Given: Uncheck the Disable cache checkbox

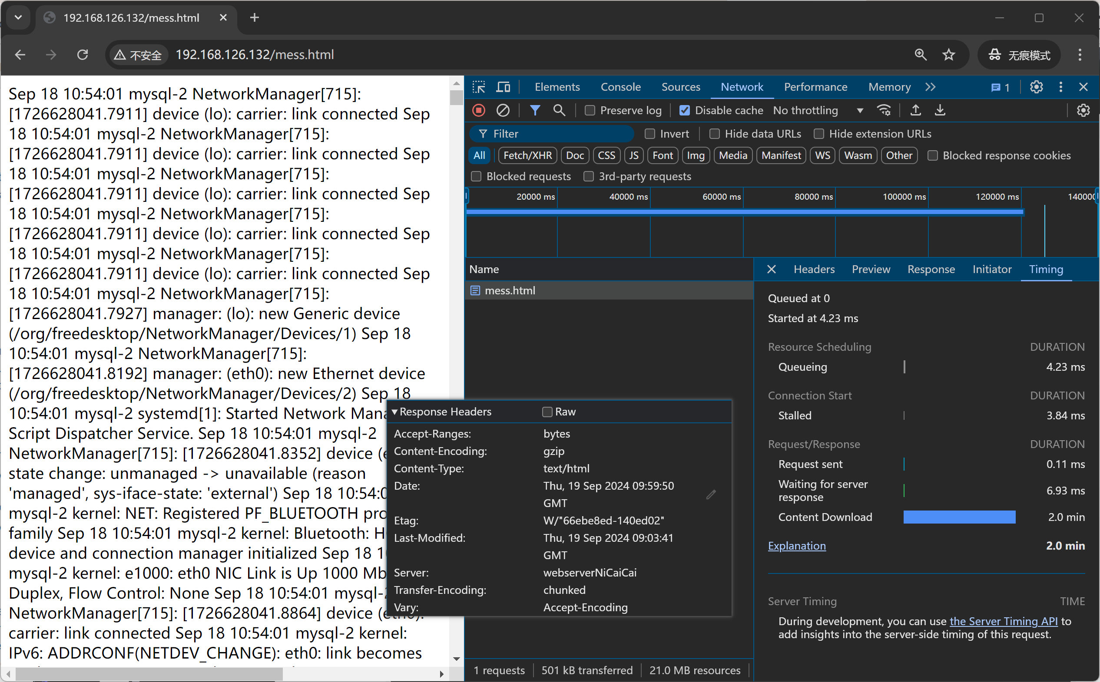Looking at the screenshot, I should point(685,111).
